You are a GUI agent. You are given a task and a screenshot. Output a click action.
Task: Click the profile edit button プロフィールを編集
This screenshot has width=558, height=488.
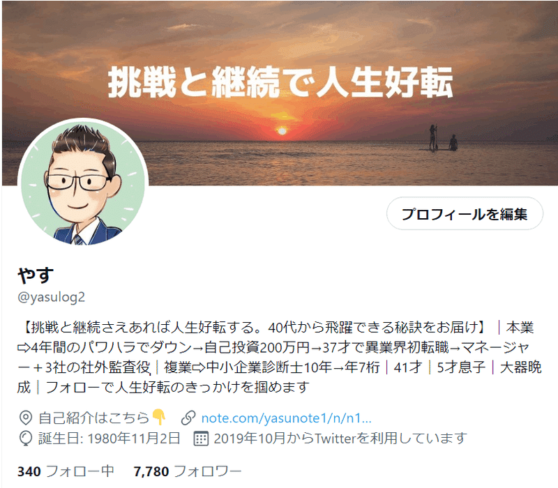[x=465, y=213]
